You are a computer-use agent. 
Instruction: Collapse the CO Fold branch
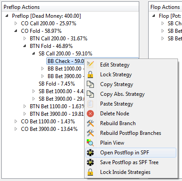point(16,31)
